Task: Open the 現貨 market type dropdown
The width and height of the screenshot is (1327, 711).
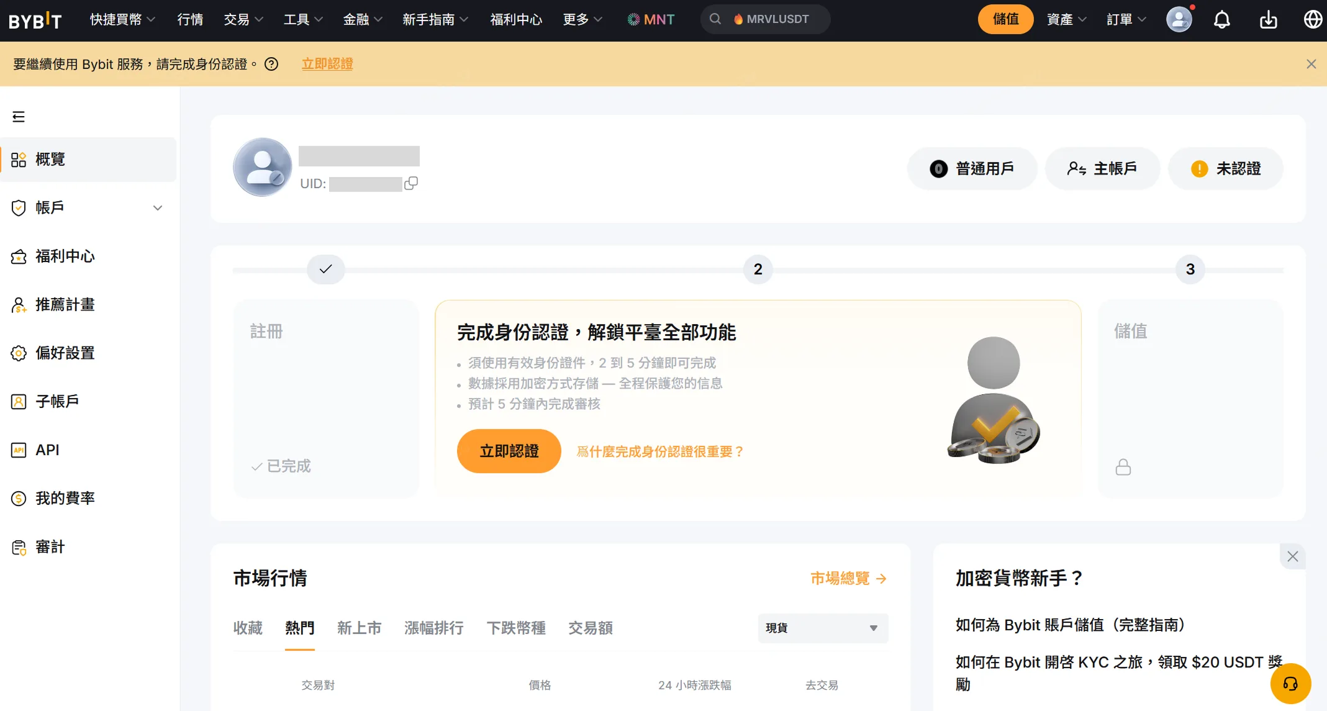Action: (x=823, y=628)
